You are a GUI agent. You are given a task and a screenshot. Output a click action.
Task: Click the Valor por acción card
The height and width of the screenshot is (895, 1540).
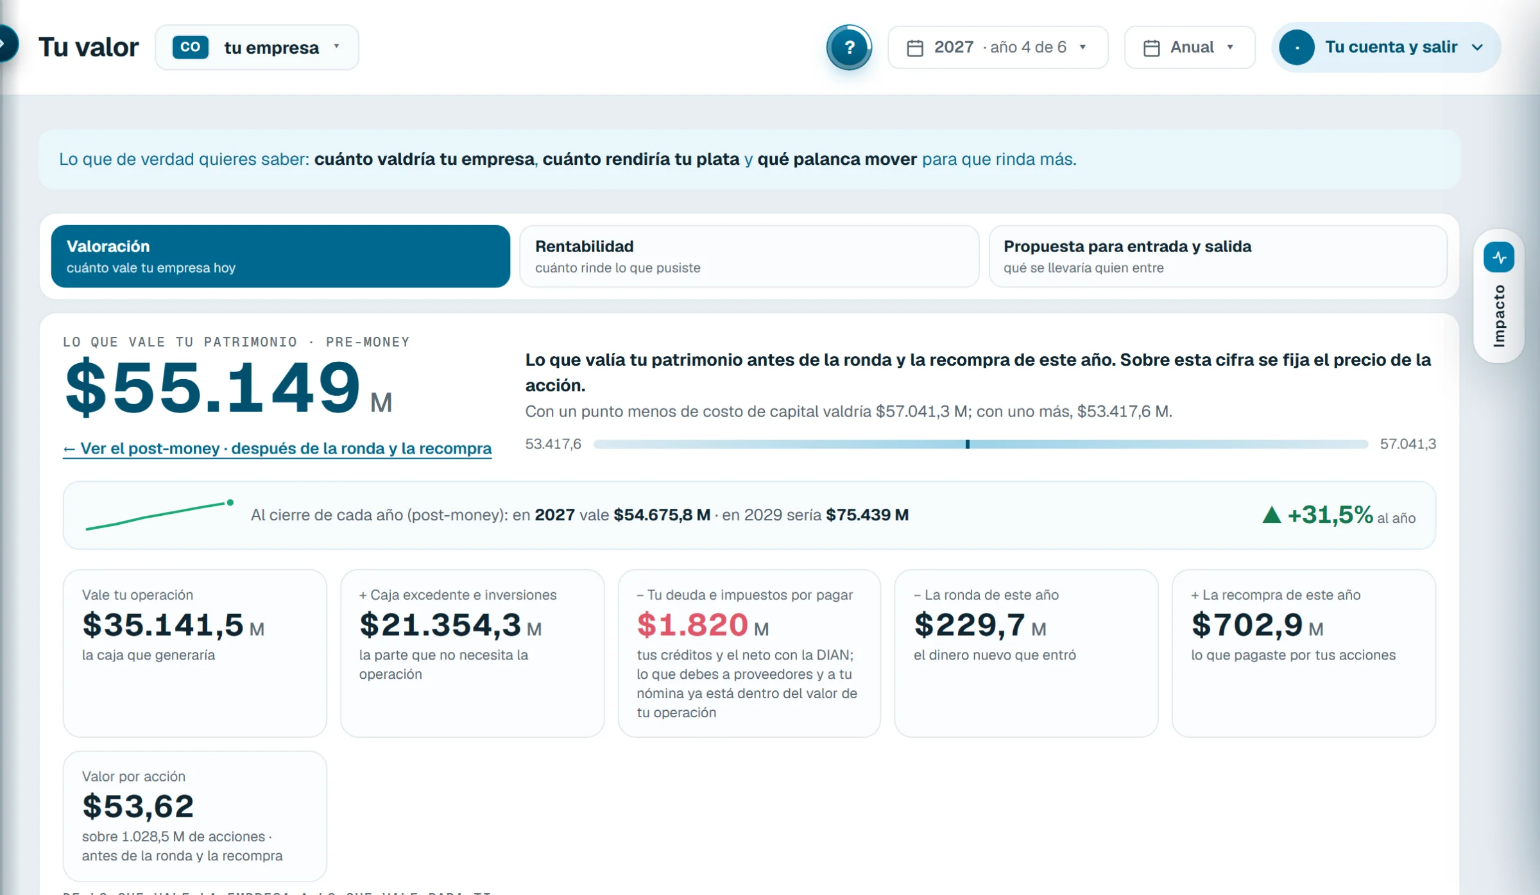tap(195, 816)
